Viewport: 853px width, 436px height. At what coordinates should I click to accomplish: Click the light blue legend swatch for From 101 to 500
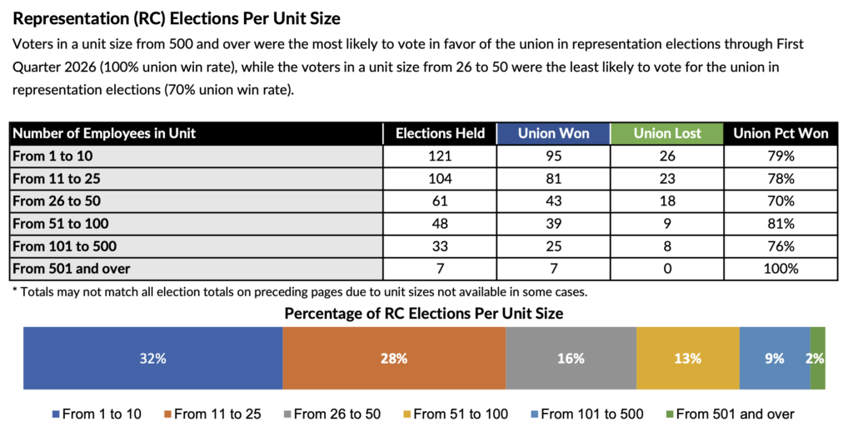tap(534, 414)
